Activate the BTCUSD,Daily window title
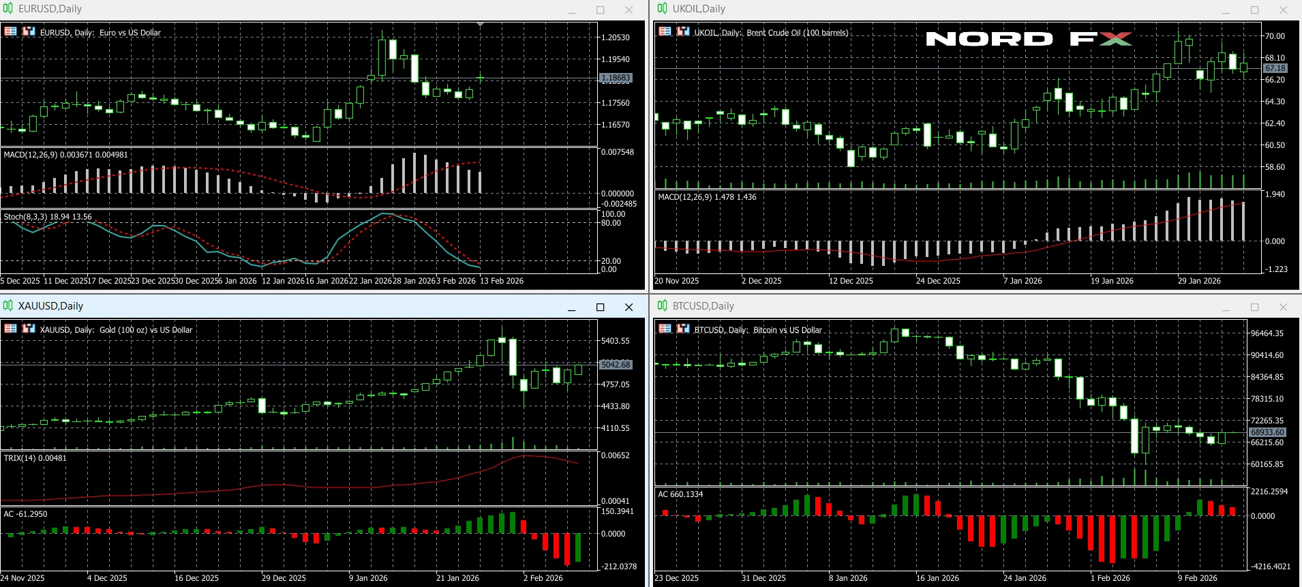The image size is (1302, 587). point(703,306)
